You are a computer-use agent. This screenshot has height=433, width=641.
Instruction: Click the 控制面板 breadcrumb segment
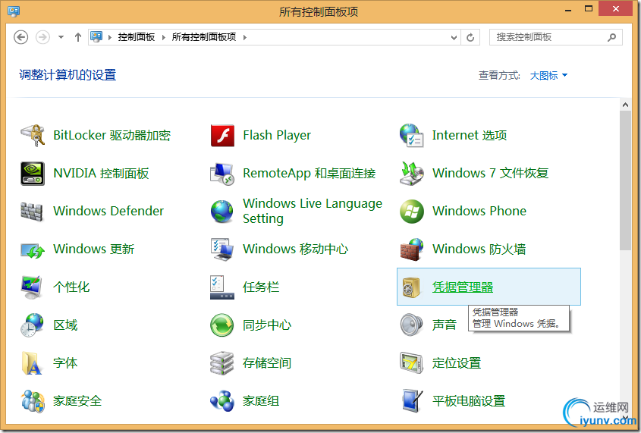pos(137,37)
